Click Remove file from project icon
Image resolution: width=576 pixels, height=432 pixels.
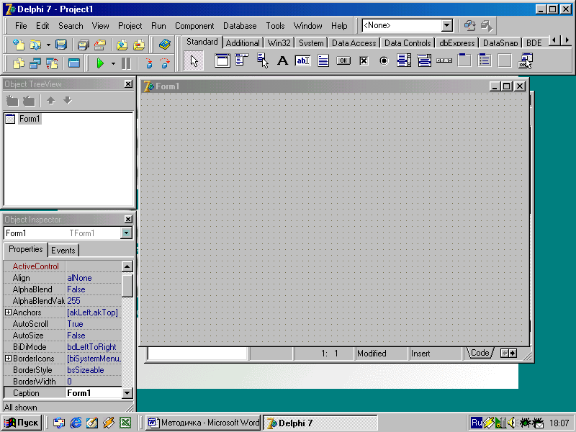pyautogui.click(x=139, y=45)
